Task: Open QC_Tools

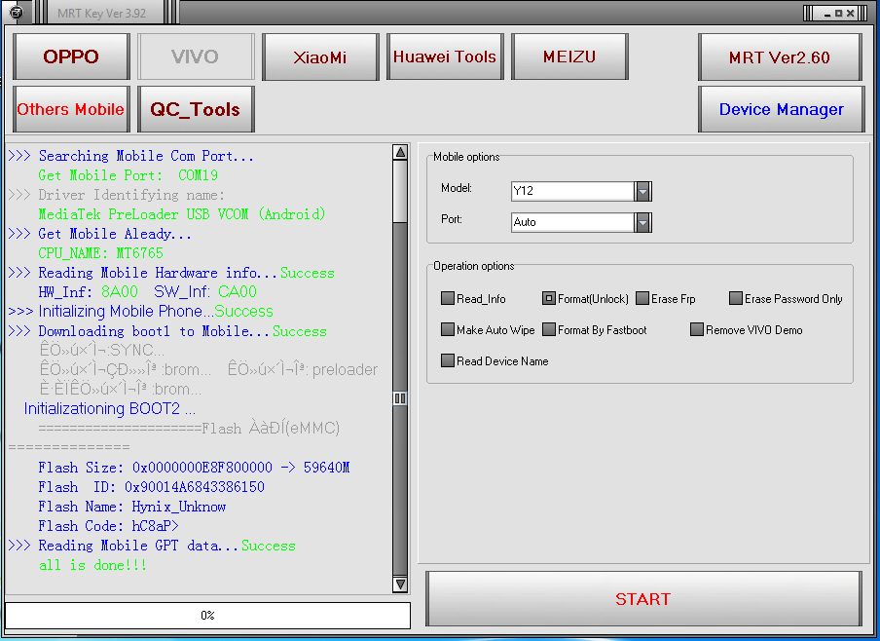Action: (196, 109)
